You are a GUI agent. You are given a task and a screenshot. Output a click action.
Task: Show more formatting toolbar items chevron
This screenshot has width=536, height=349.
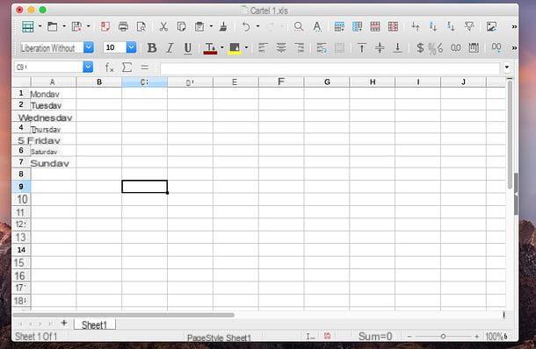pos(514,48)
